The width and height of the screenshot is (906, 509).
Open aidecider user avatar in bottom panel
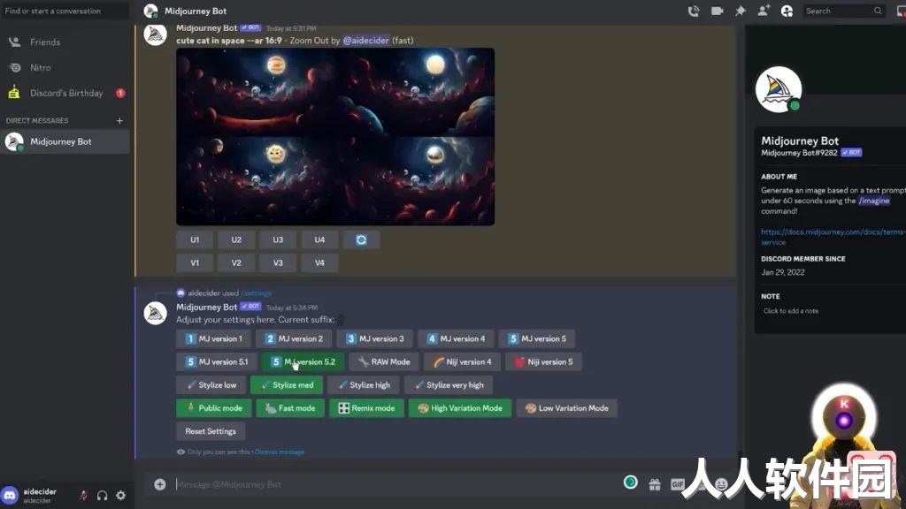[x=10, y=495]
